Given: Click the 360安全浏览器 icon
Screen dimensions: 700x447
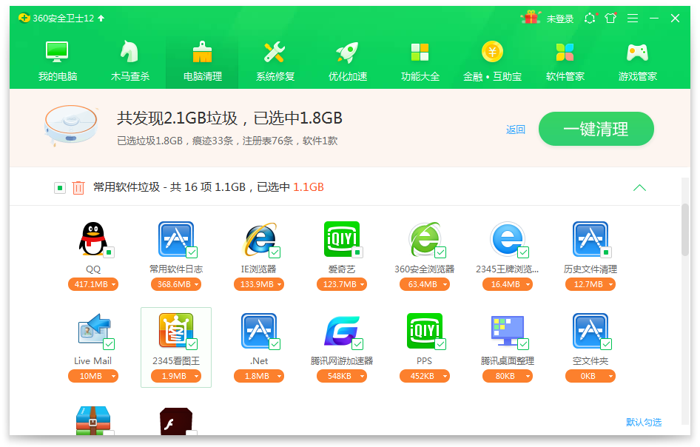Looking at the screenshot, I should pos(425,239).
